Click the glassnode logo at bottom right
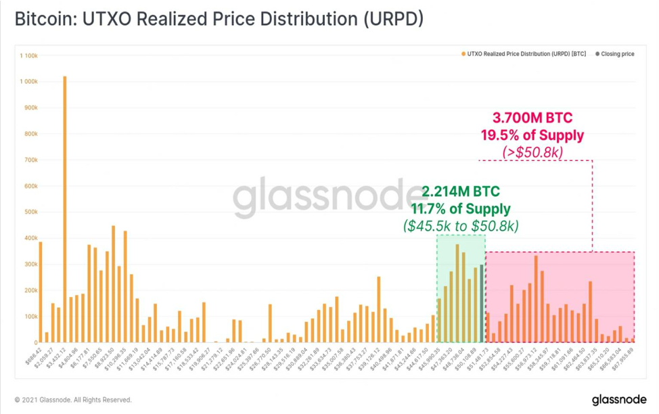The image size is (659, 414). pos(619,399)
